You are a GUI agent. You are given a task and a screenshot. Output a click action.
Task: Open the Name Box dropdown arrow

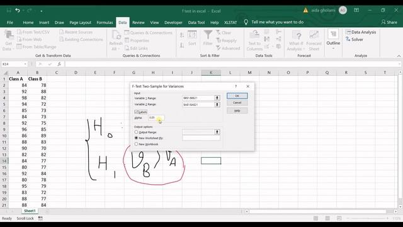point(25,64)
